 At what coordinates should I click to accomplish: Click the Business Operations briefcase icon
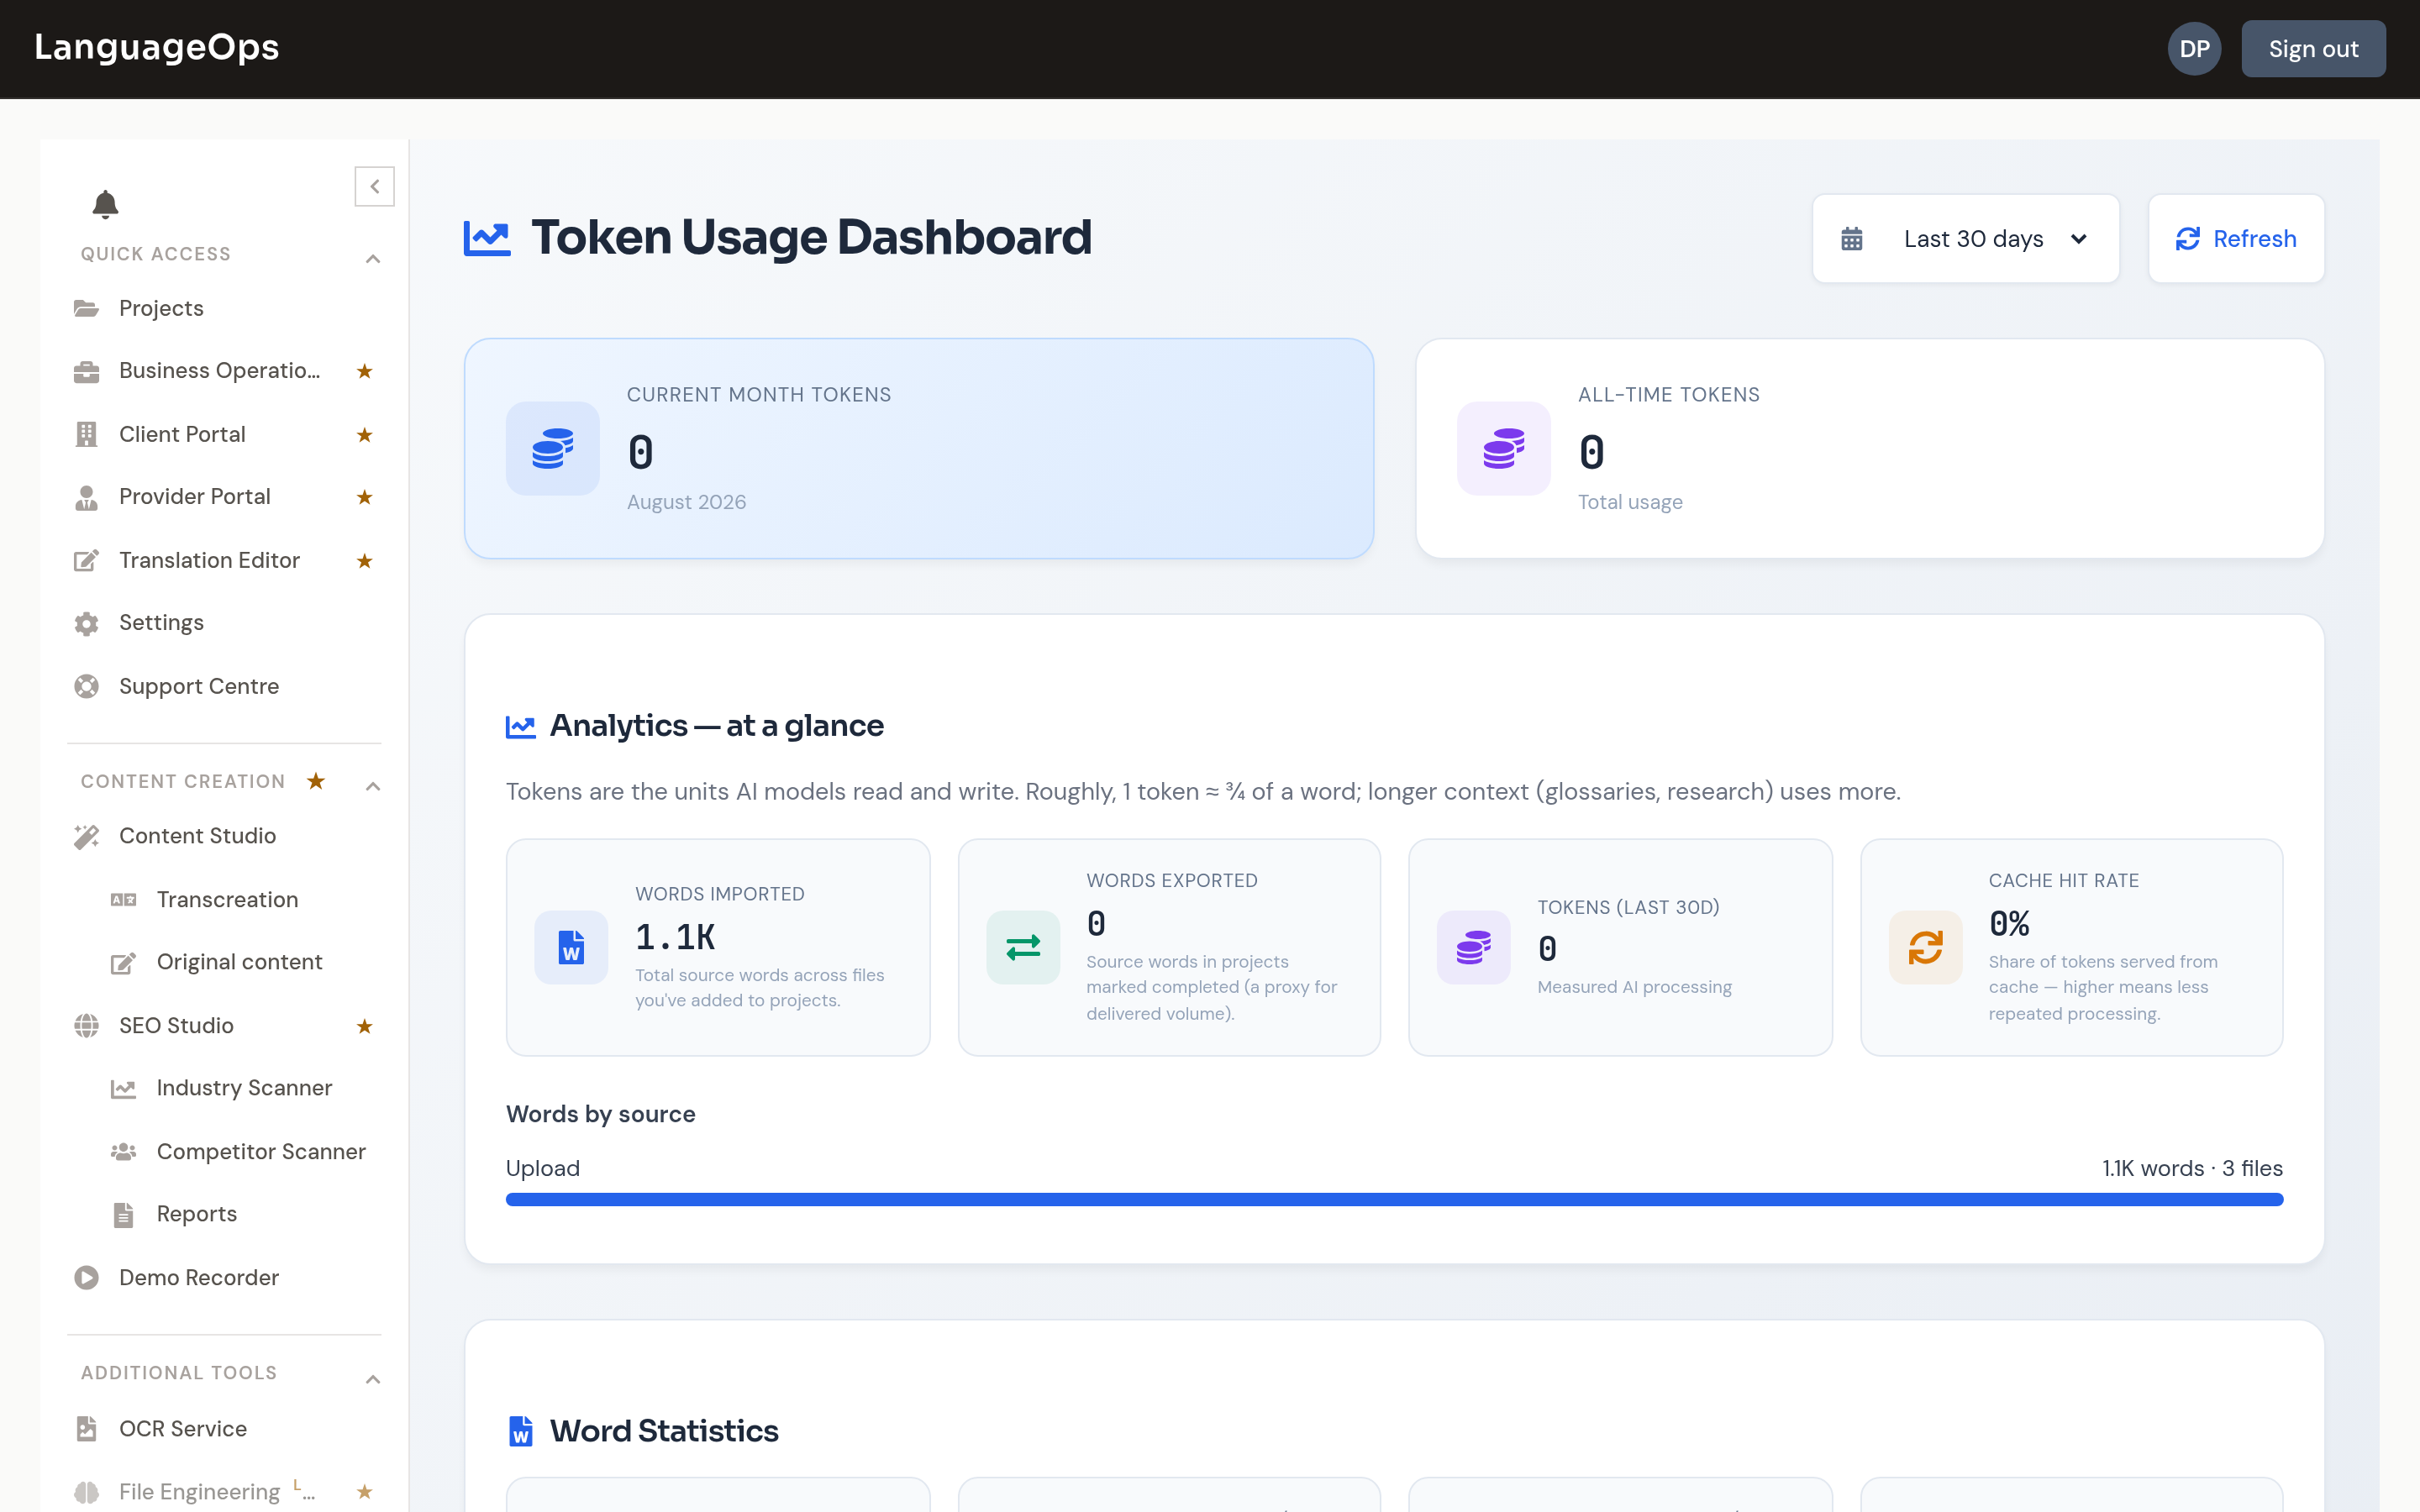click(86, 371)
